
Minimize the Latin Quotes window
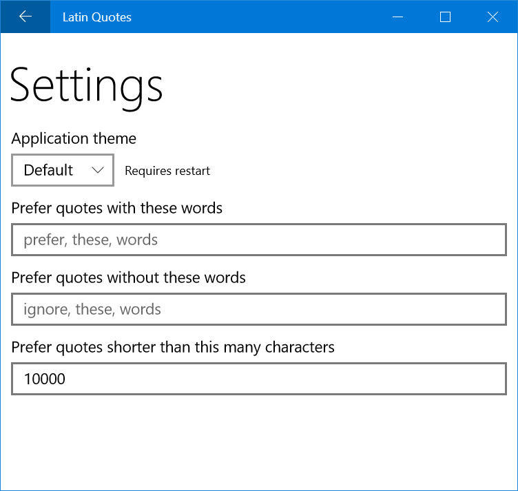tap(397, 17)
